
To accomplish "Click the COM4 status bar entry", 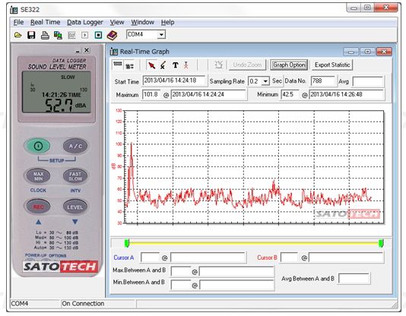I will pos(20,304).
